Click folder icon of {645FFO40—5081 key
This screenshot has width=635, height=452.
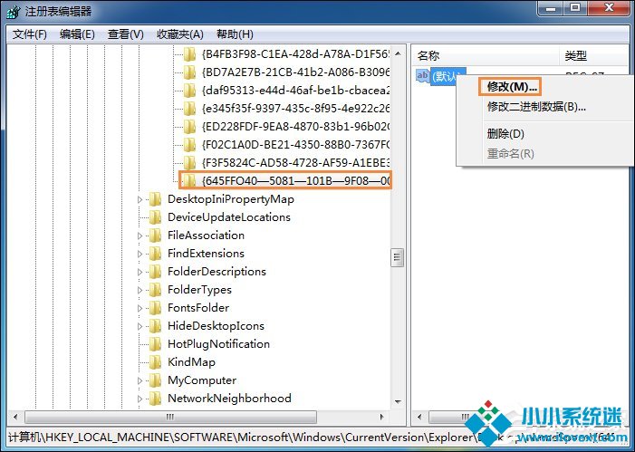click(x=189, y=180)
